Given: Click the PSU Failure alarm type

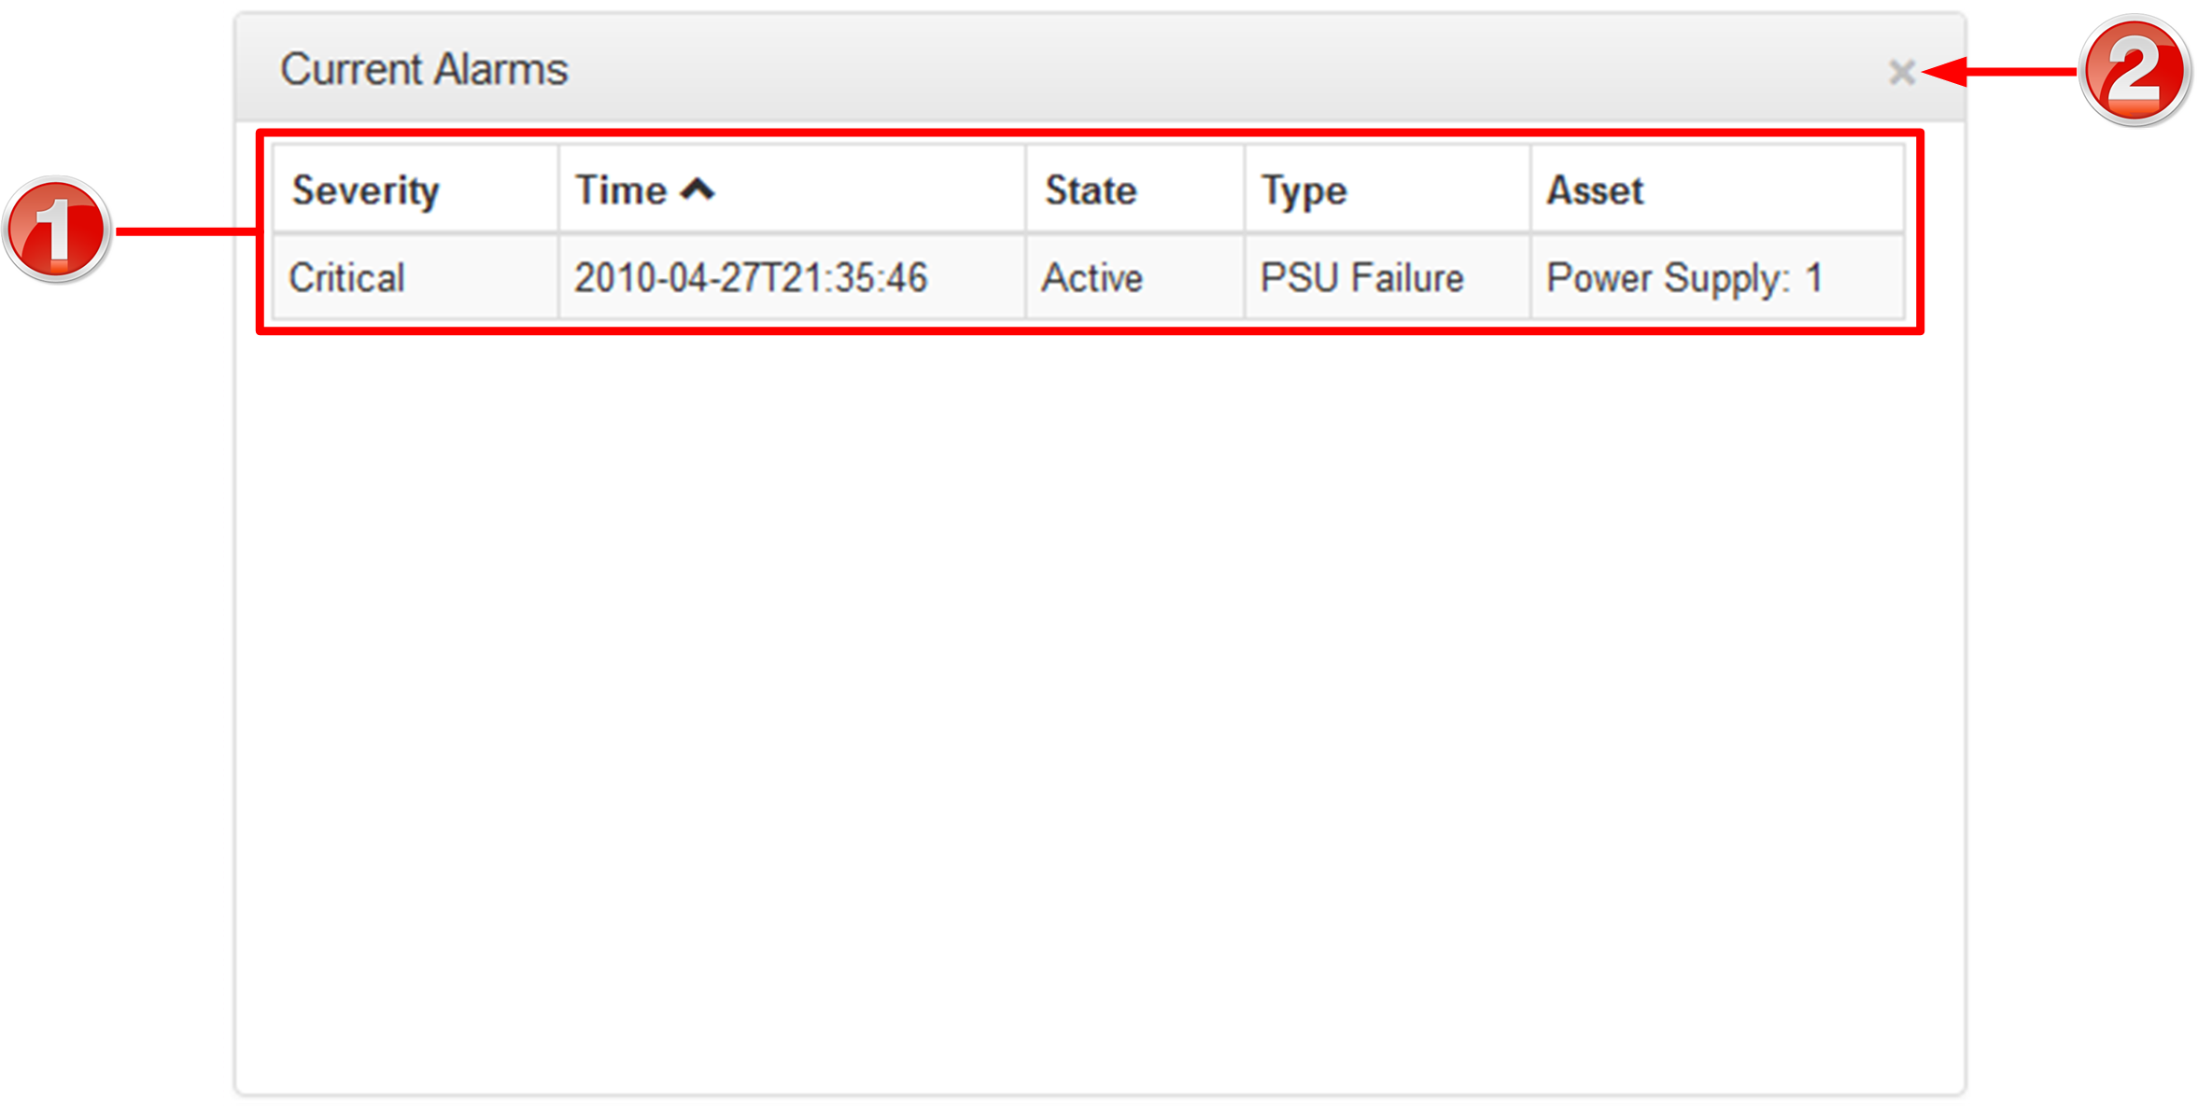Looking at the screenshot, I should (1361, 278).
